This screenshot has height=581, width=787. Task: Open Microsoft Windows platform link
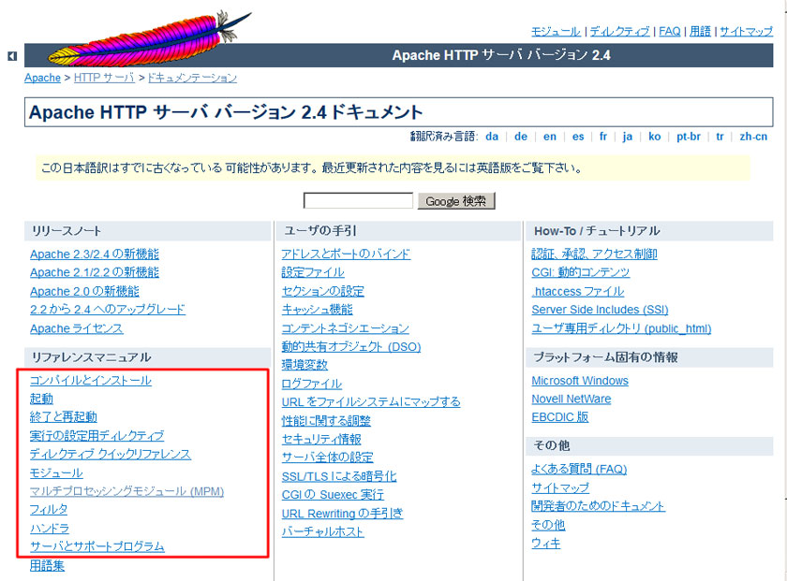tap(580, 381)
